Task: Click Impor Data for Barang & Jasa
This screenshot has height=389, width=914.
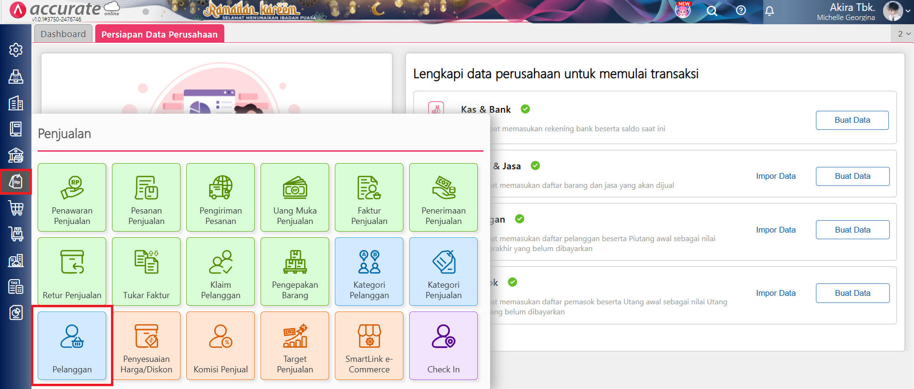Action: click(x=775, y=176)
